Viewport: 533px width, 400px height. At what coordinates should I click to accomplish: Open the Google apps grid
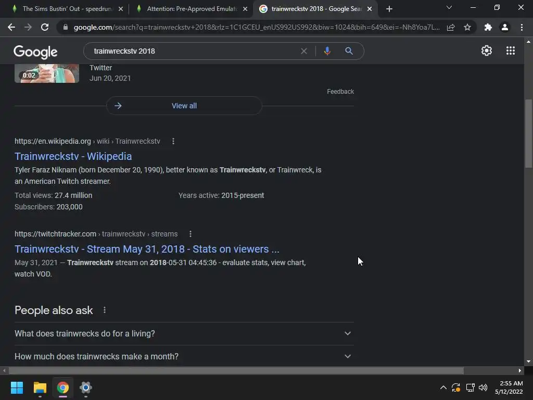[x=511, y=51]
